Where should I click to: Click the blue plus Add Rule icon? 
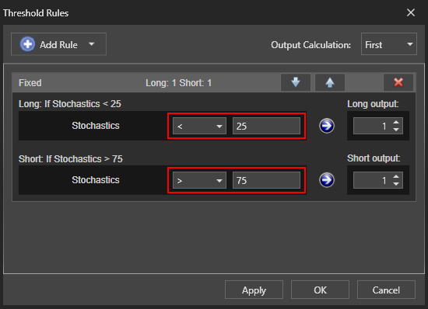pos(27,44)
